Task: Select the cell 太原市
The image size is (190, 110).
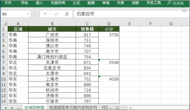Action: [x=52, y=73]
